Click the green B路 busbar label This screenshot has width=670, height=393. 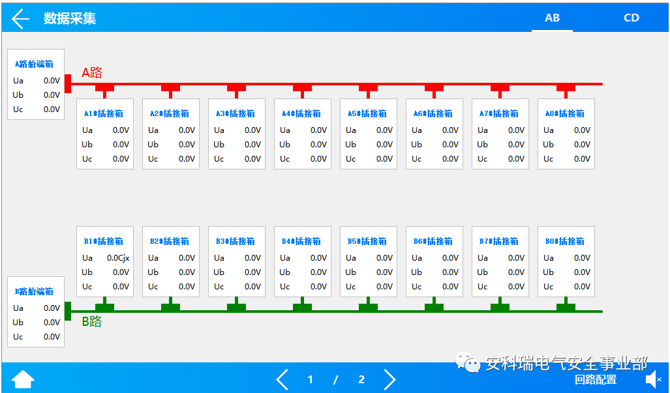pyautogui.click(x=92, y=321)
